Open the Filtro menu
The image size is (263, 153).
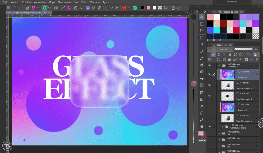pos(84,2)
